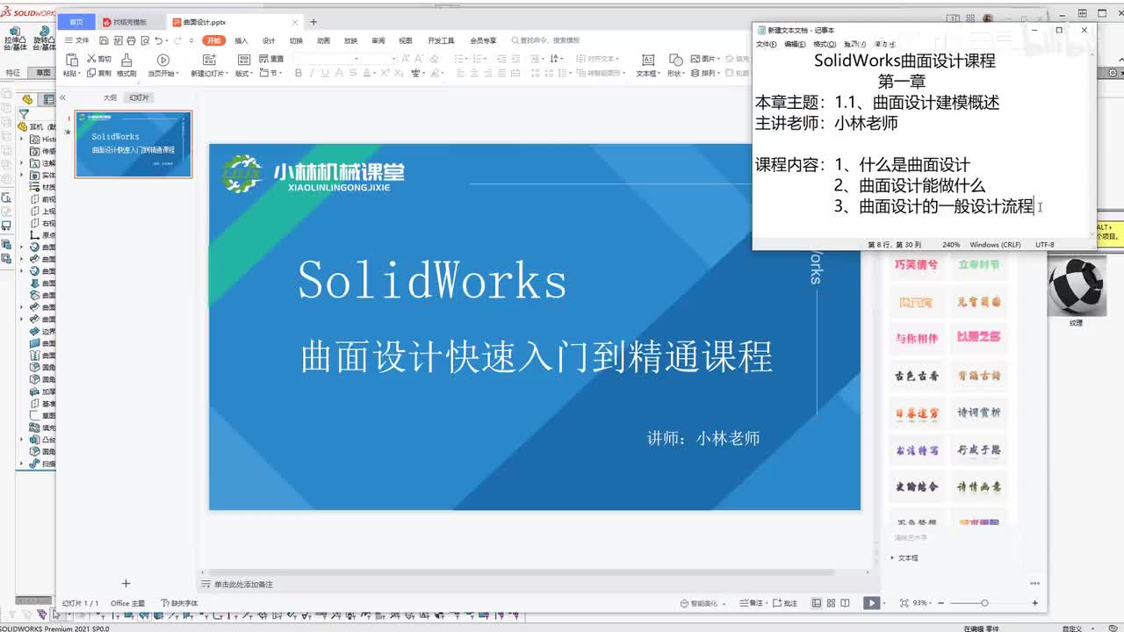Click the Copy (复制) tool
Image resolution: width=1124 pixels, height=632 pixels.
tap(99, 74)
